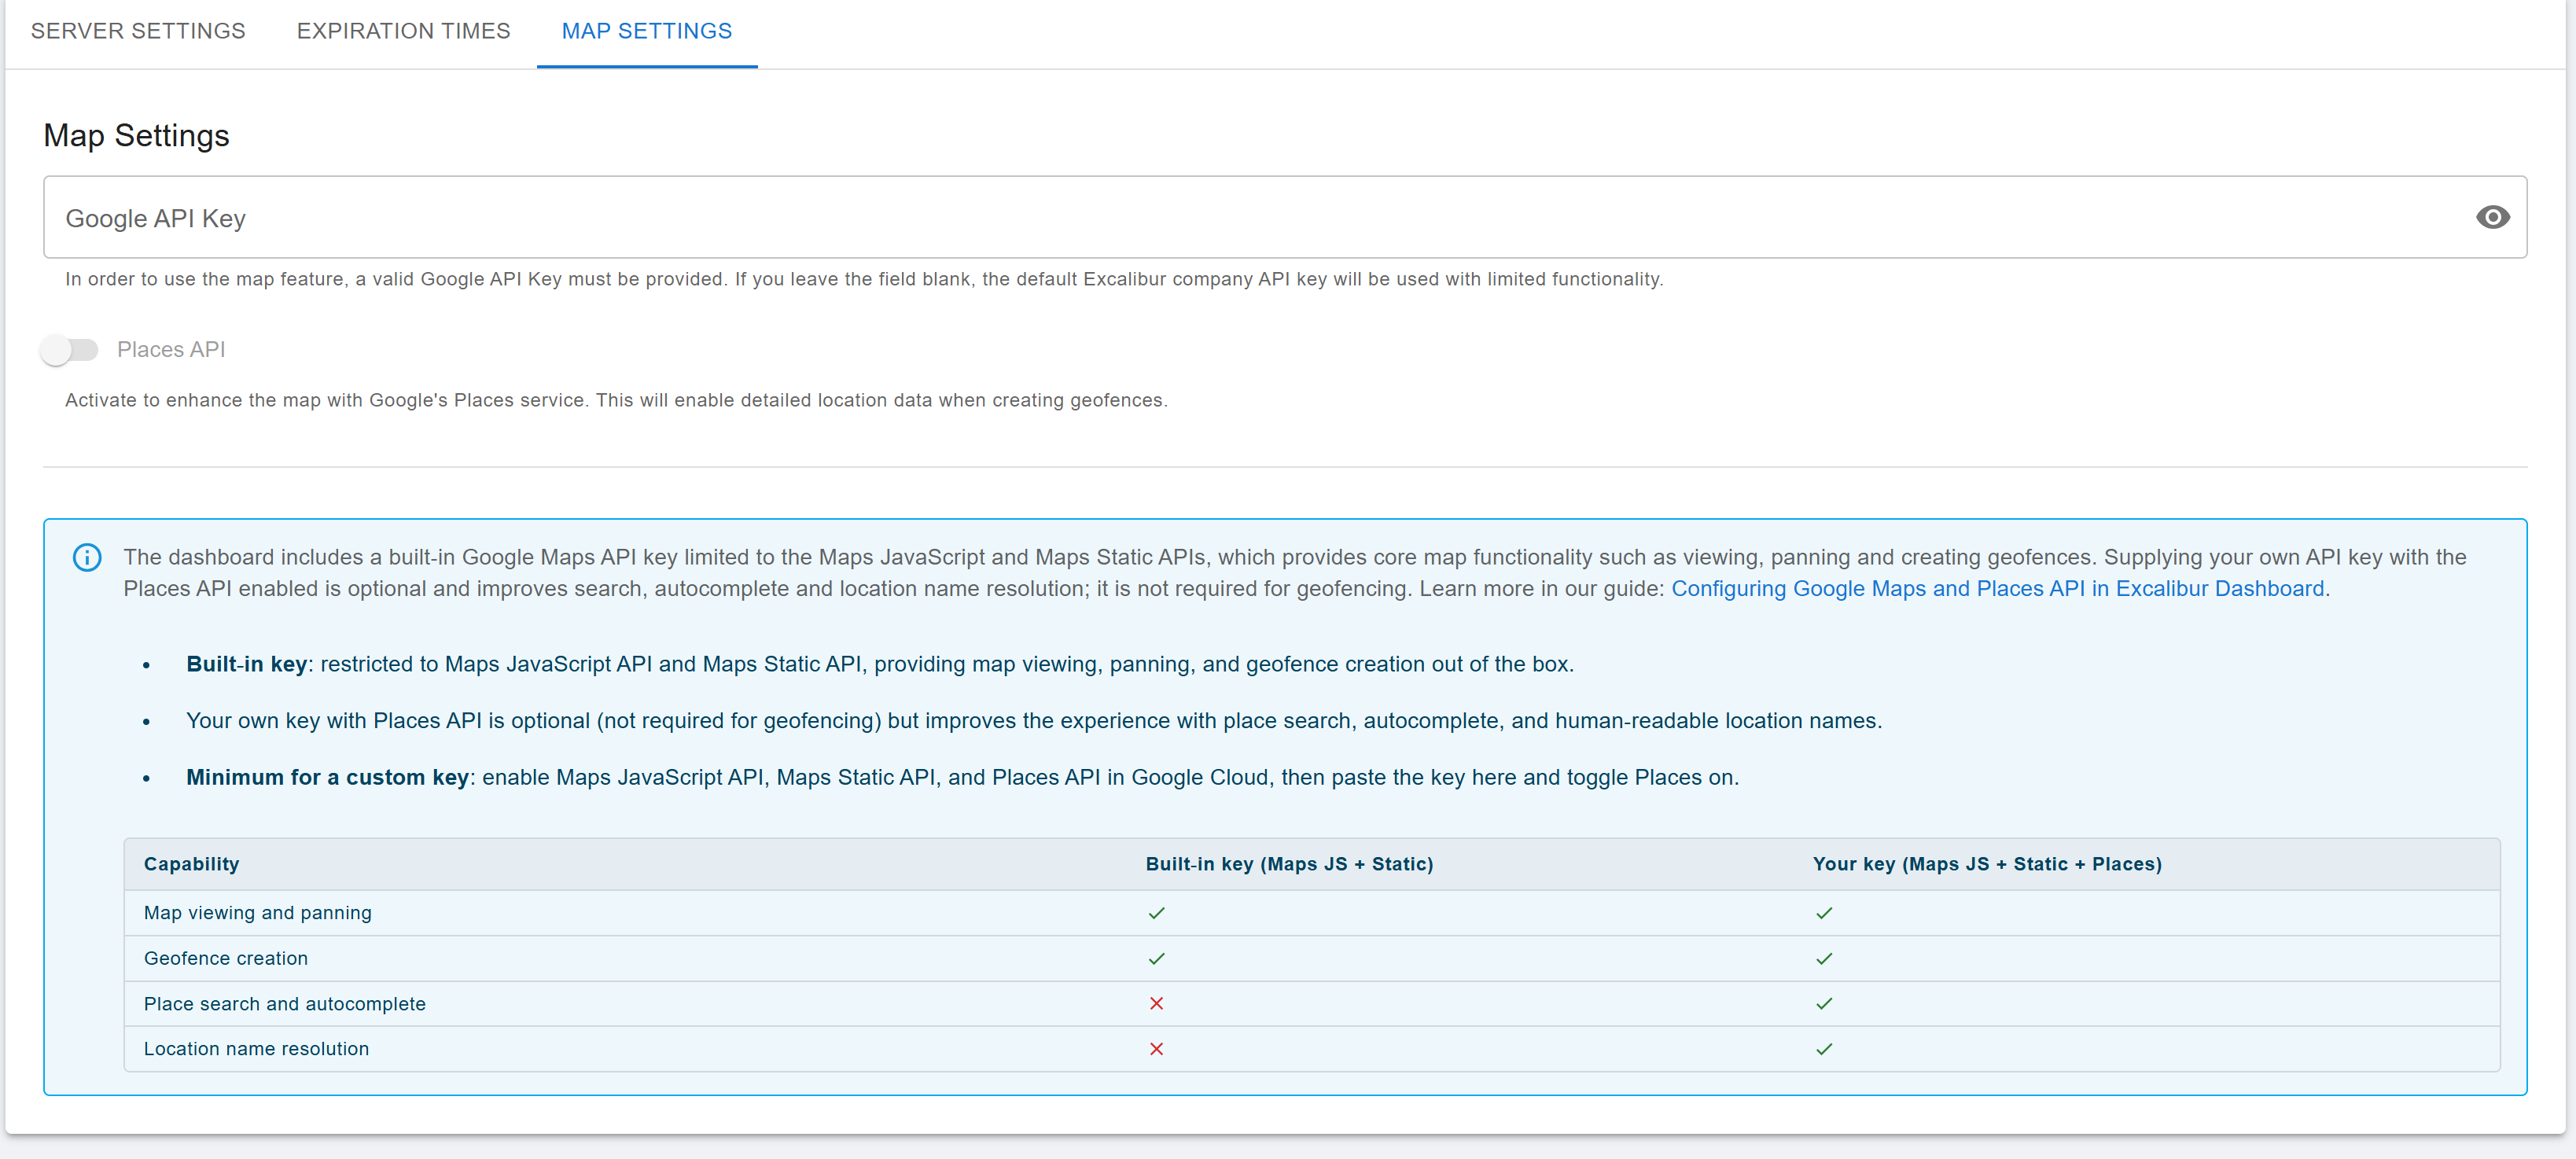This screenshot has width=2576, height=1159.
Task: Click green check for built-in map viewing
Action: click(x=1156, y=913)
